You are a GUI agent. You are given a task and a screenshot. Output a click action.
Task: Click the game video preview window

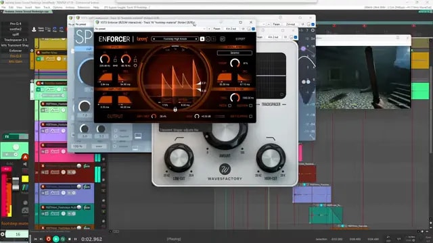(x=363, y=78)
